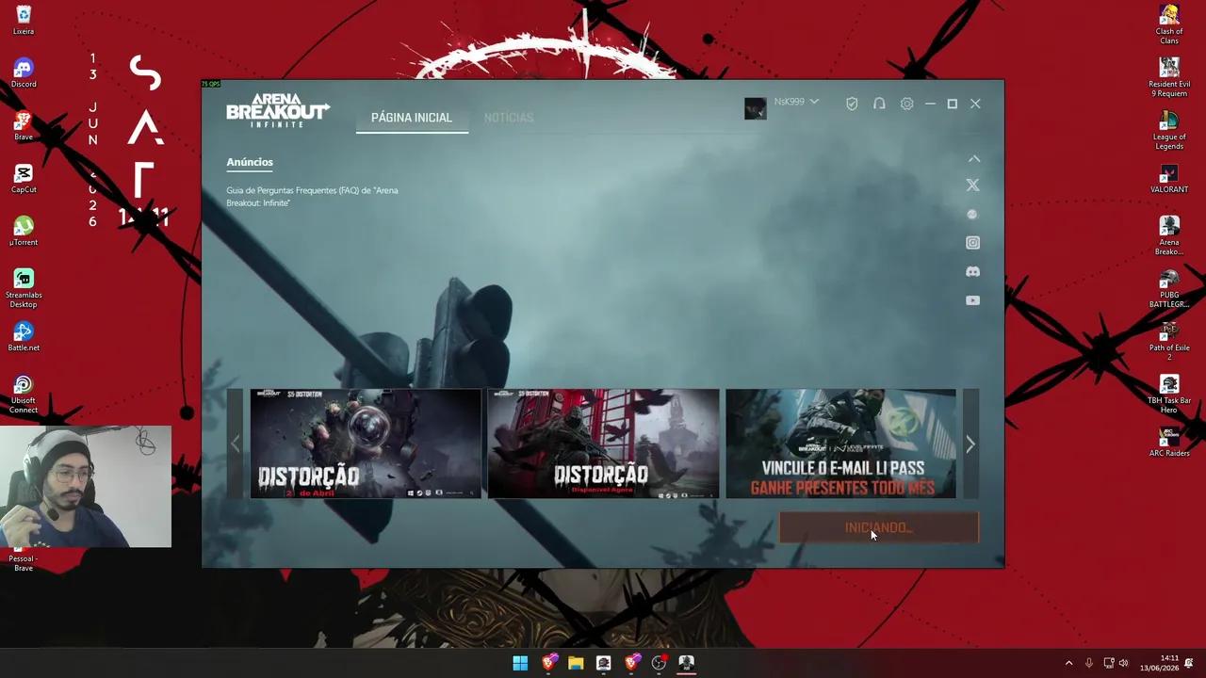The height and width of the screenshot is (678, 1206).
Task: Open the Windows Start menu
Action: 520,663
